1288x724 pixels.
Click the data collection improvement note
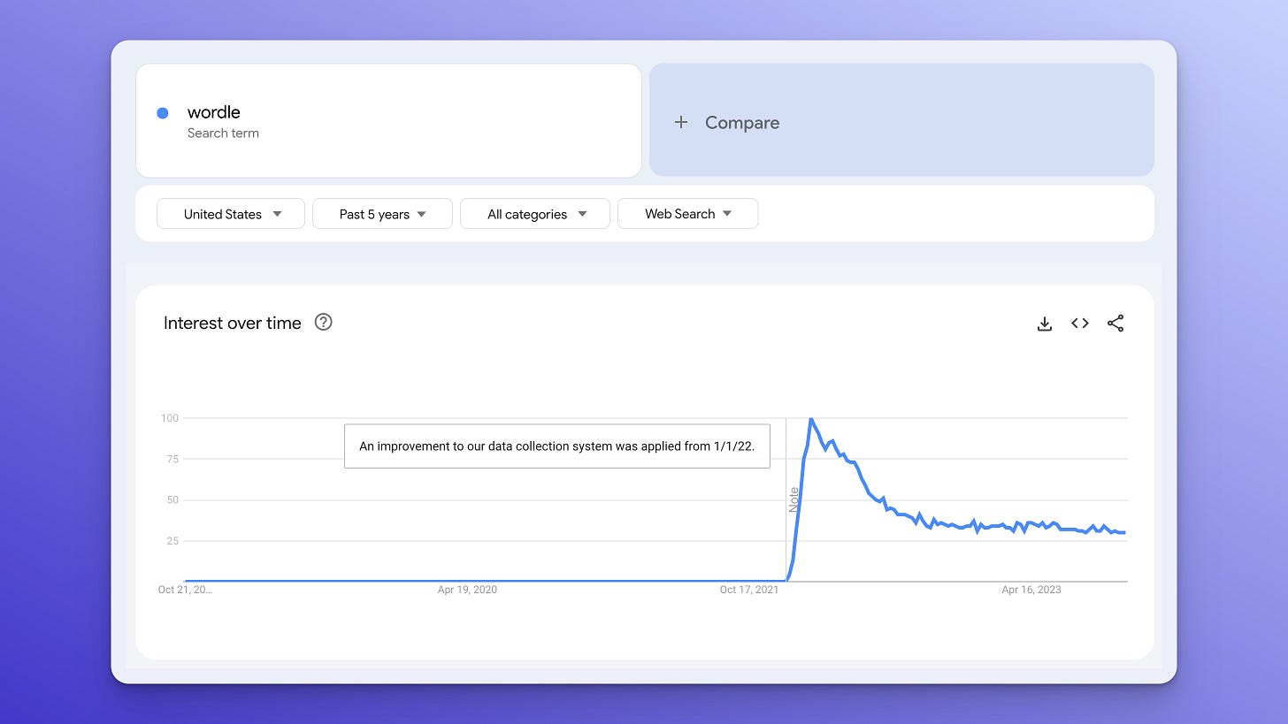pos(557,446)
